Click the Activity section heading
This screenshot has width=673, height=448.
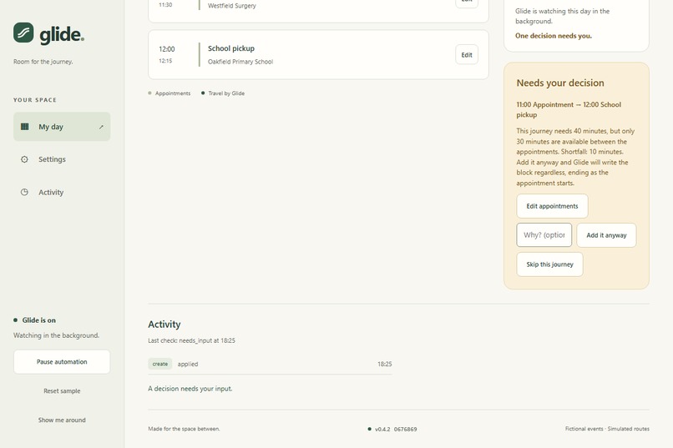[x=164, y=324]
